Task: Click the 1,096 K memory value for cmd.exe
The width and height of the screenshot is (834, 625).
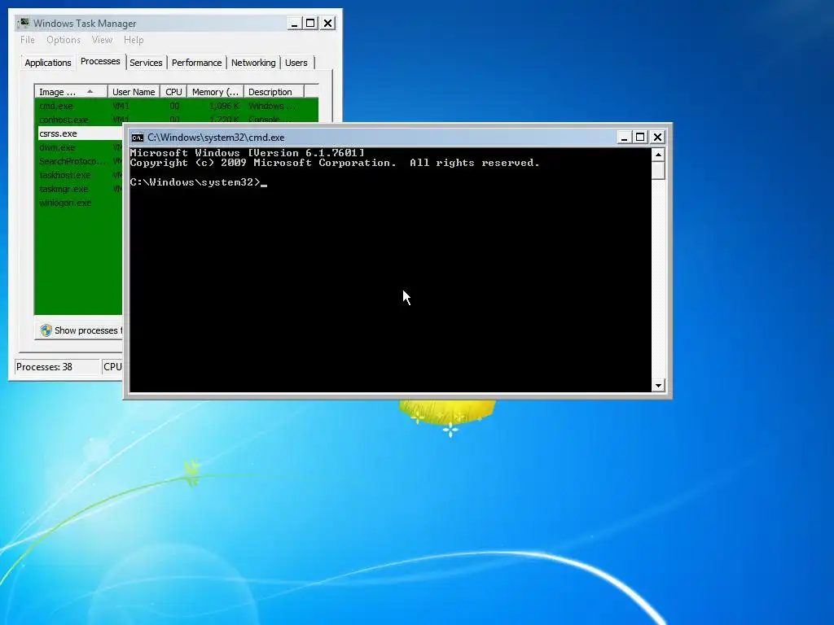Action: click(225, 106)
